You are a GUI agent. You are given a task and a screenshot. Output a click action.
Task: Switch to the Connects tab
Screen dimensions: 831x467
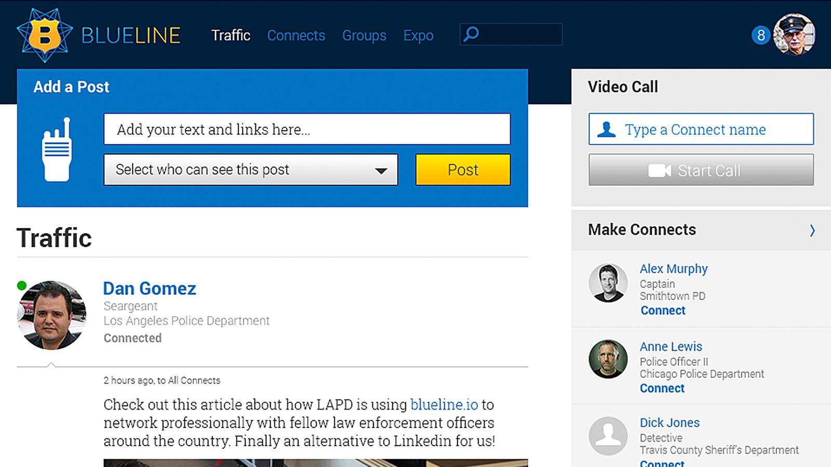click(296, 35)
